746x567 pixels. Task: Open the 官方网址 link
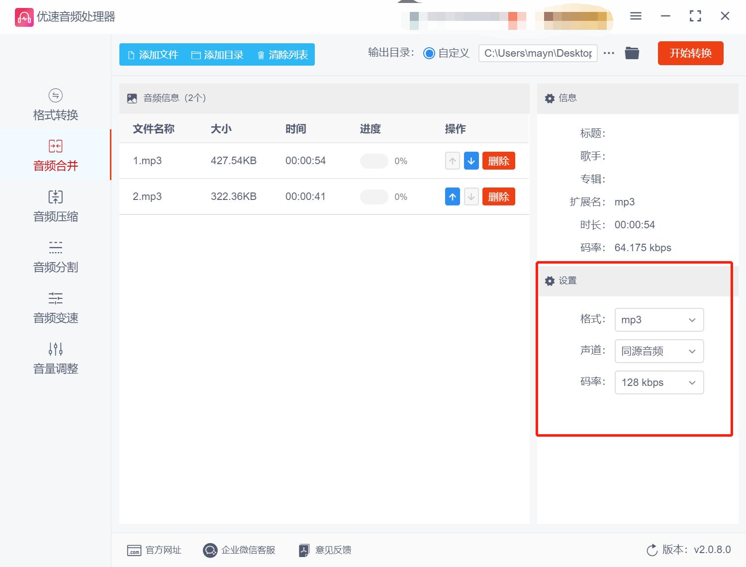point(155,550)
